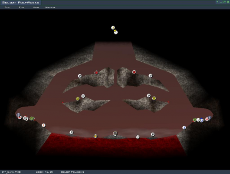This screenshot has height=174, width=230.
Task: Select the P spawn marker above upper-left rock
Action: point(80,76)
